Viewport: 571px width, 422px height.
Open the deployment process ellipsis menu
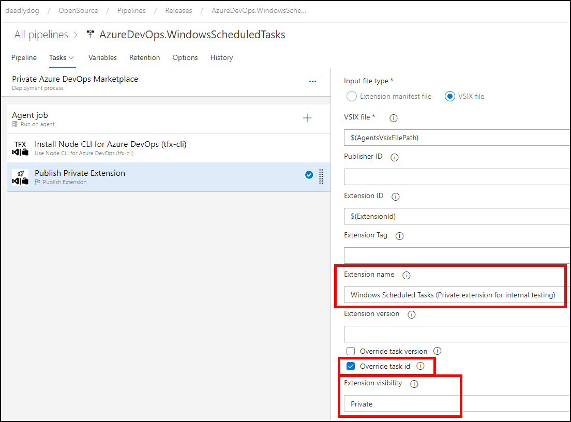(x=312, y=82)
